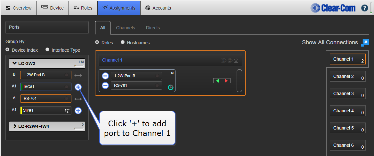Switch to the Channels sub-tab

[x=126, y=28]
